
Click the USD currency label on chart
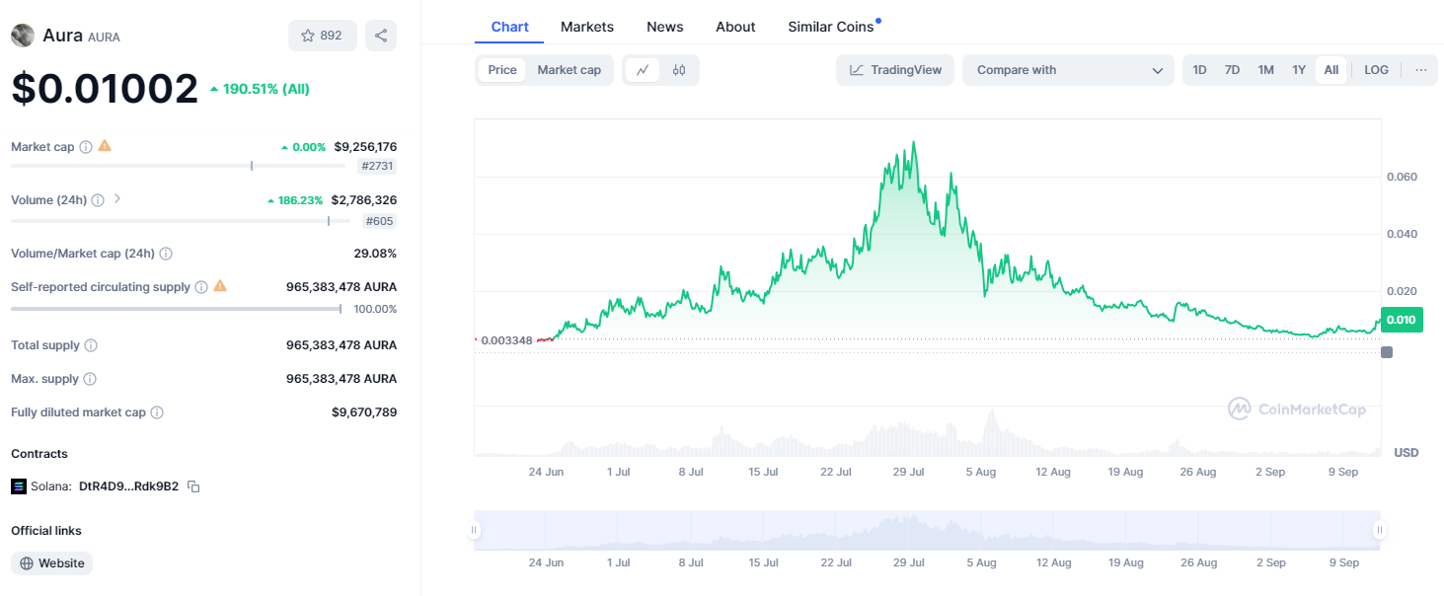pyautogui.click(x=1406, y=453)
